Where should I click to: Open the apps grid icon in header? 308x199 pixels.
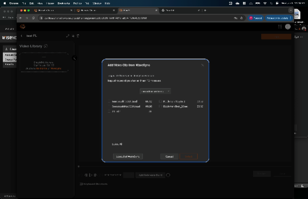280,27
